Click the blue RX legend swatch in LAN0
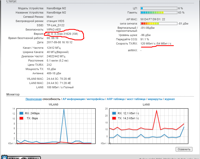The image size is (200, 159). [x=114, y=113]
